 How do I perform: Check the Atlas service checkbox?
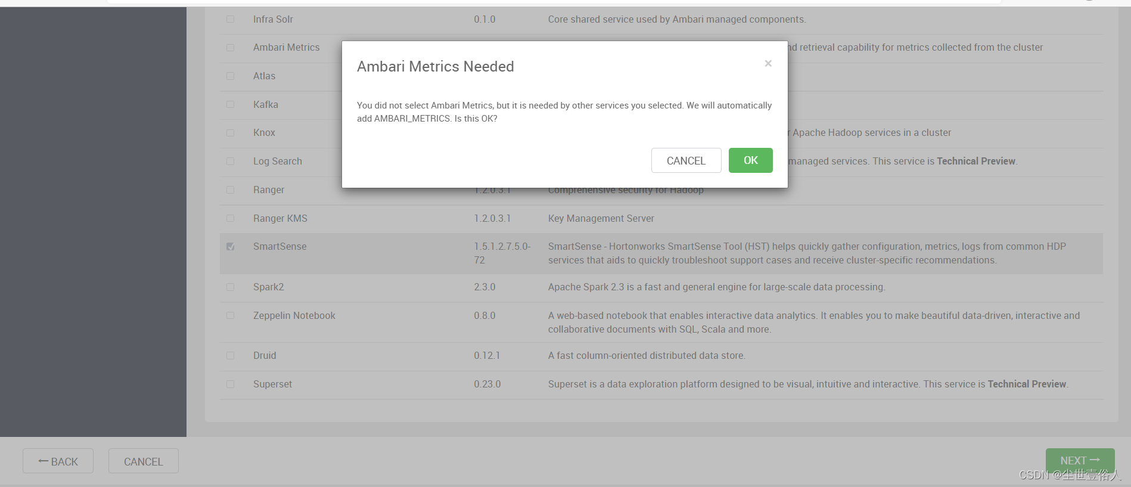(231, 76)
